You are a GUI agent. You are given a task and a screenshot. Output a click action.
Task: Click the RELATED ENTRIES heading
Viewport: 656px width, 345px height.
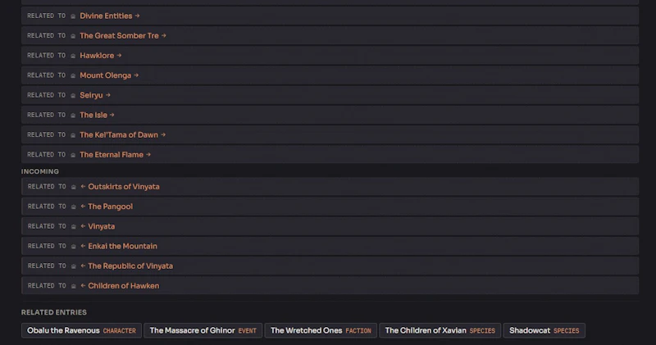54,312
